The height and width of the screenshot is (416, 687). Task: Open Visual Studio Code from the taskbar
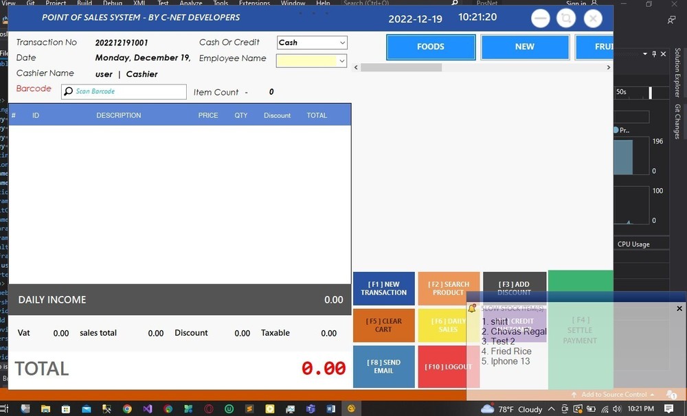point(147,408)
